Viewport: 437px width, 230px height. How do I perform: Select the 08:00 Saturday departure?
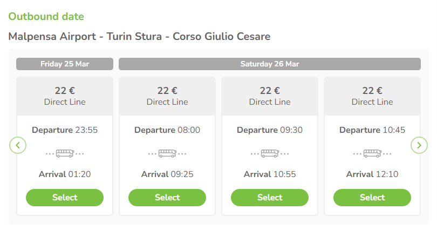(x=167, y=198)
